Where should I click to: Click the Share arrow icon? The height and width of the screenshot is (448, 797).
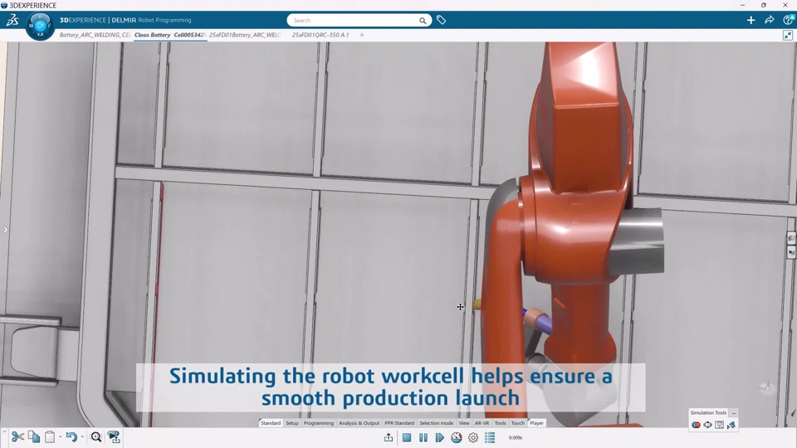[769, 20]
